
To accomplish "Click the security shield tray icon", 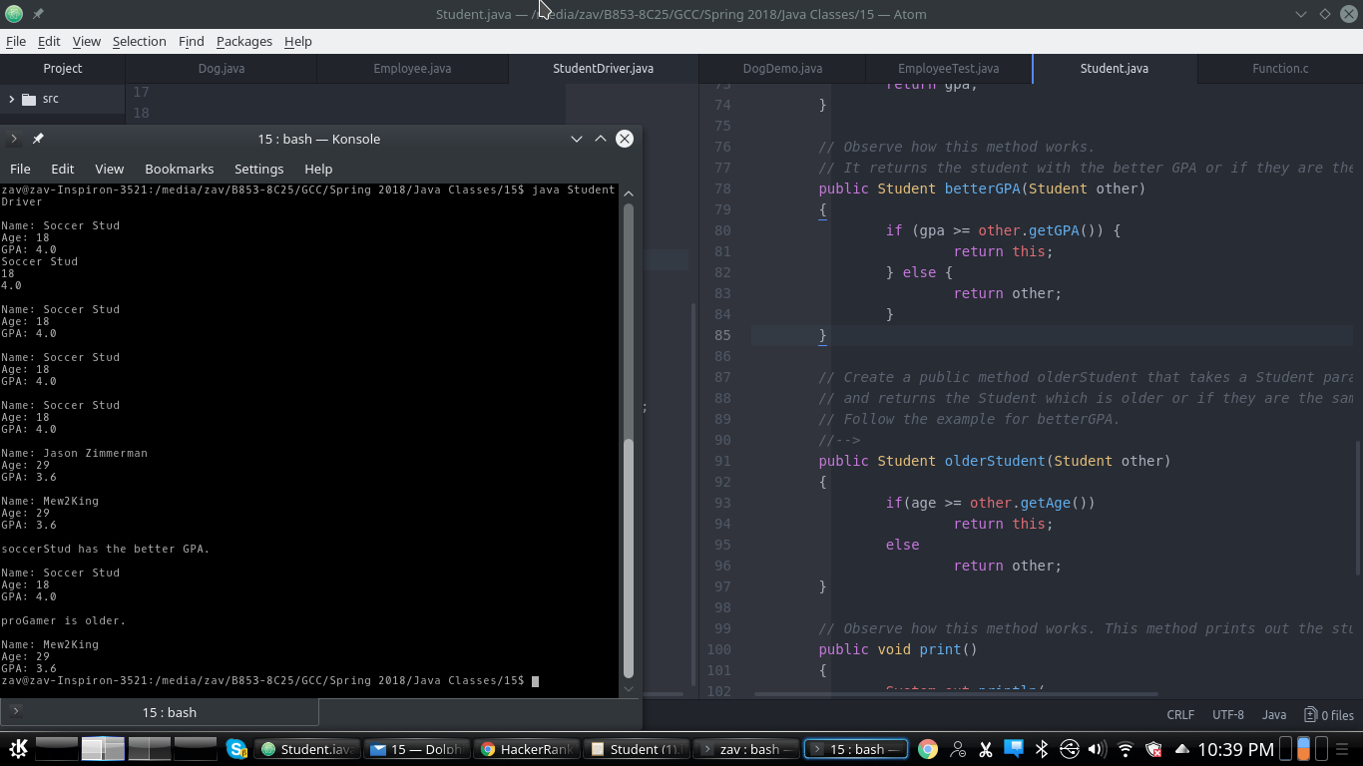I will tap(1153, 749).
